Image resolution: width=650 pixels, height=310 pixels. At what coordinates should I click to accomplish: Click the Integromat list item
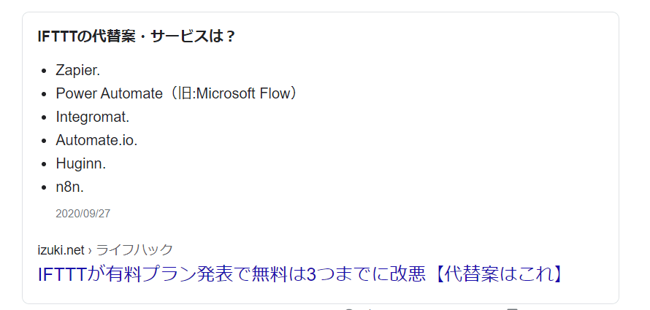click(x=92, y=117)
